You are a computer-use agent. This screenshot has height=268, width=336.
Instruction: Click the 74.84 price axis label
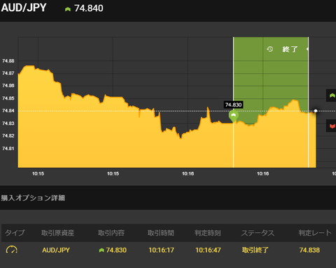click(8, 111)
